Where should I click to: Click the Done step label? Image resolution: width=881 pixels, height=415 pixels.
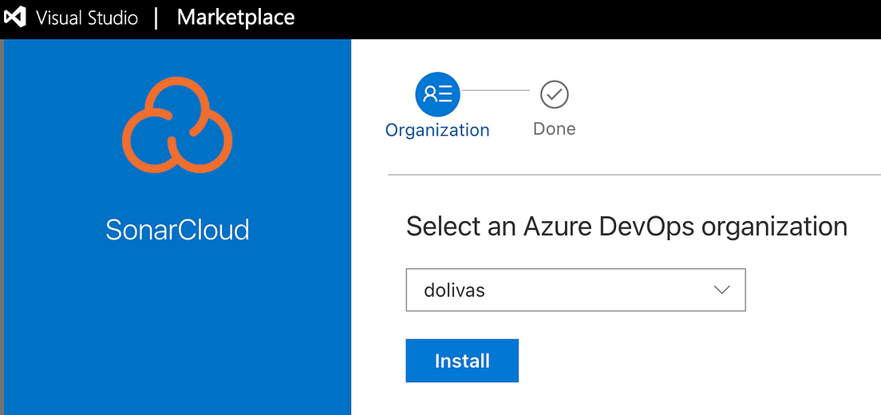(555, 129)
